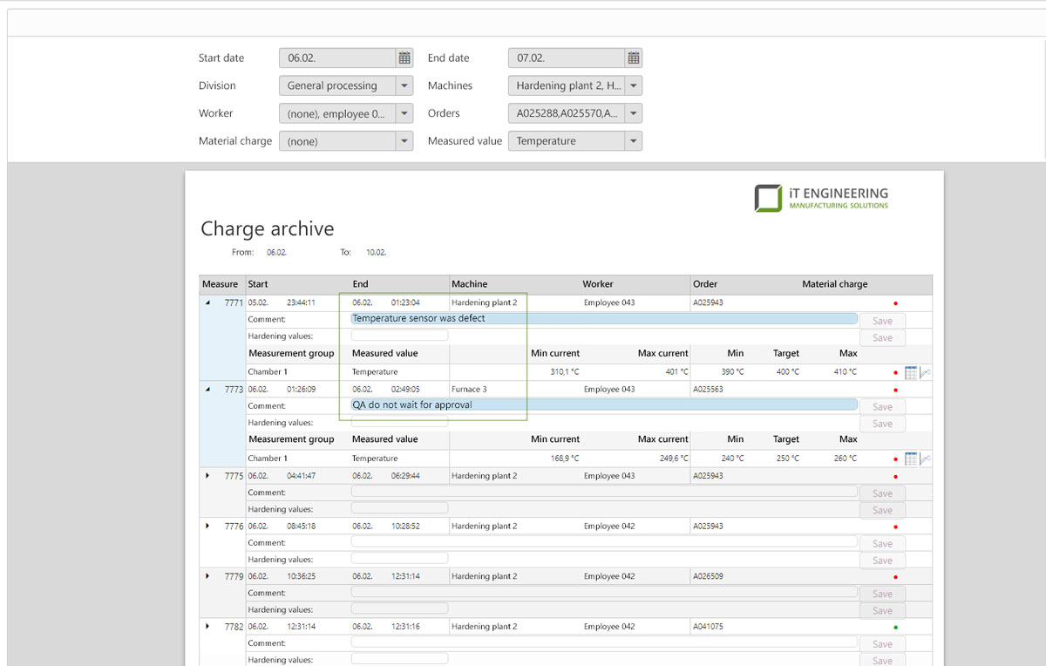This screenshot has height=666, width=1046.
Task: Expand measure 7775 row
Action: click(207, 476)
